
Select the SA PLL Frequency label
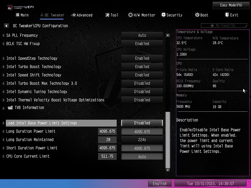click(x=22, y=35)
